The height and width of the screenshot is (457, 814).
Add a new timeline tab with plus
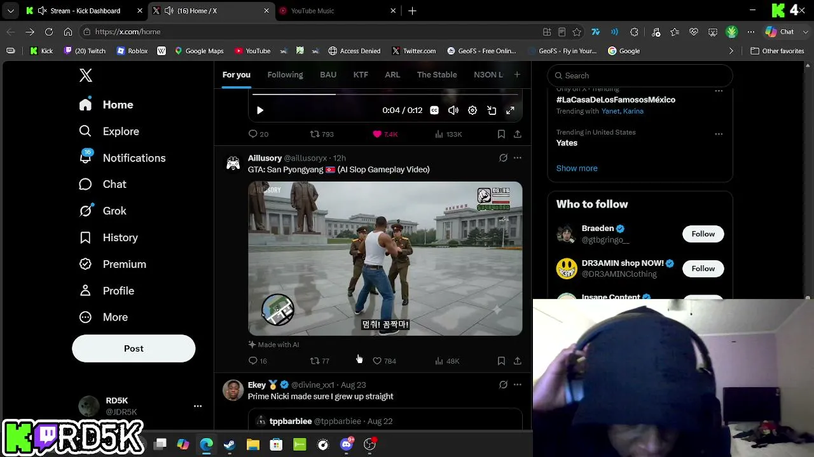pyautogui.click(x=517, y=75)
